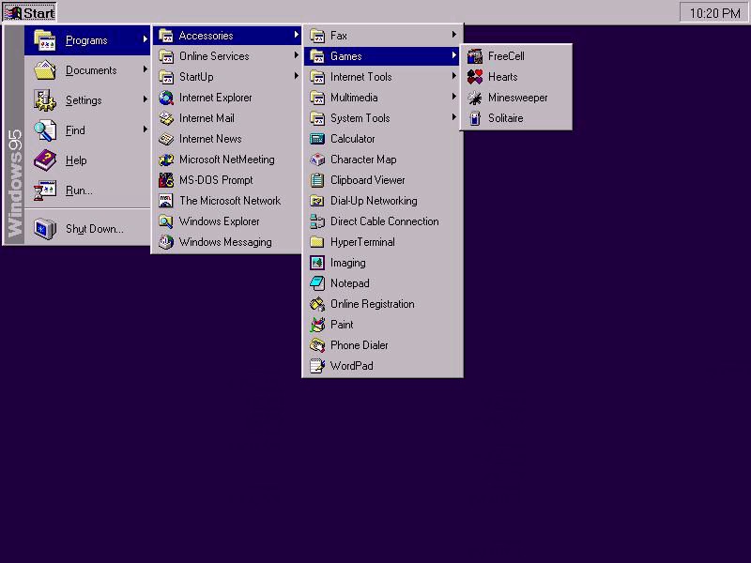Click the clock showing 10:20 PM
This screenshot has width=751, height=563.
[x=714, y=13]
